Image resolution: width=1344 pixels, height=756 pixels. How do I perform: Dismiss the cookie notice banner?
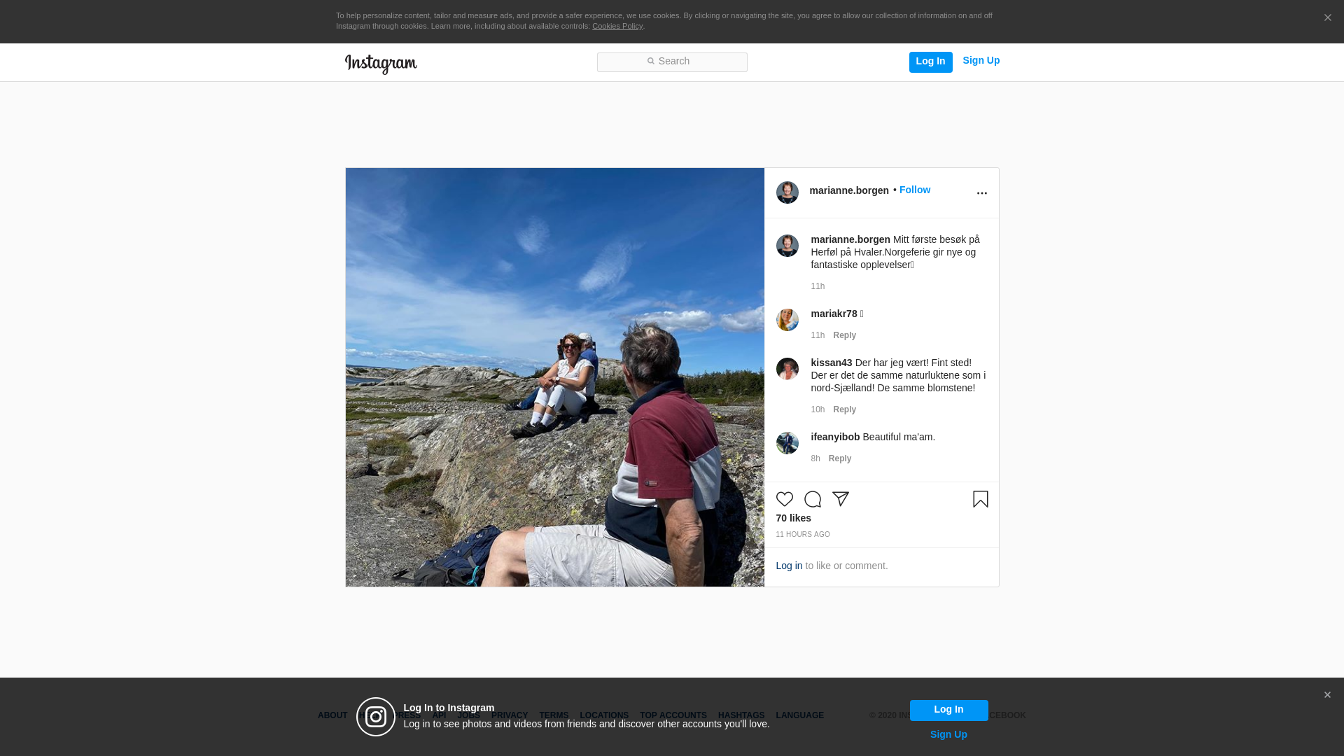coord(1327,17)
